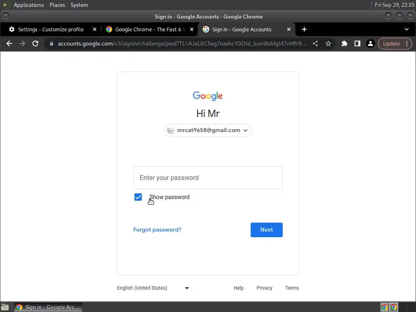The image size is (416, 312).
Task: Open the Applications menu
Action: (29, 5)
